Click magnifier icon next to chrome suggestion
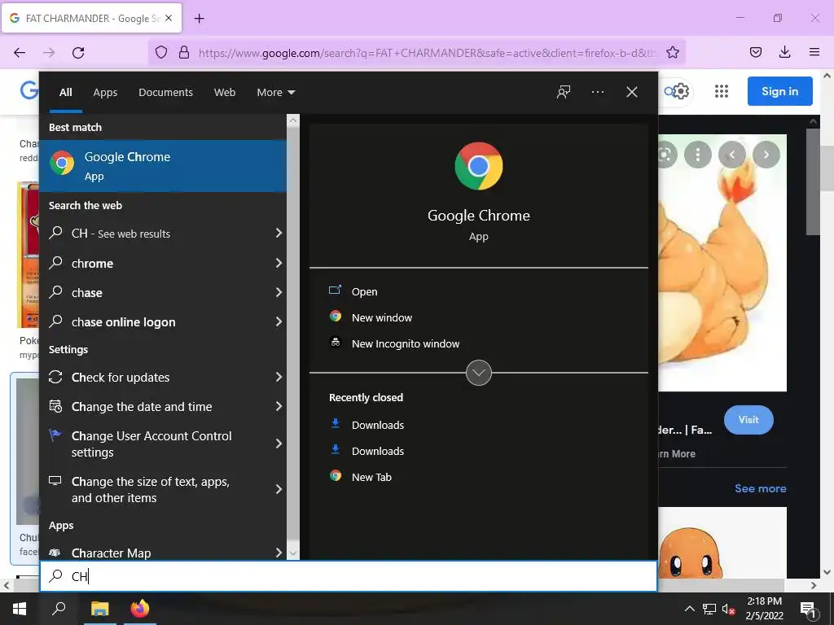The height and width of the screenshot is (625, 834). tap(56, 263)
